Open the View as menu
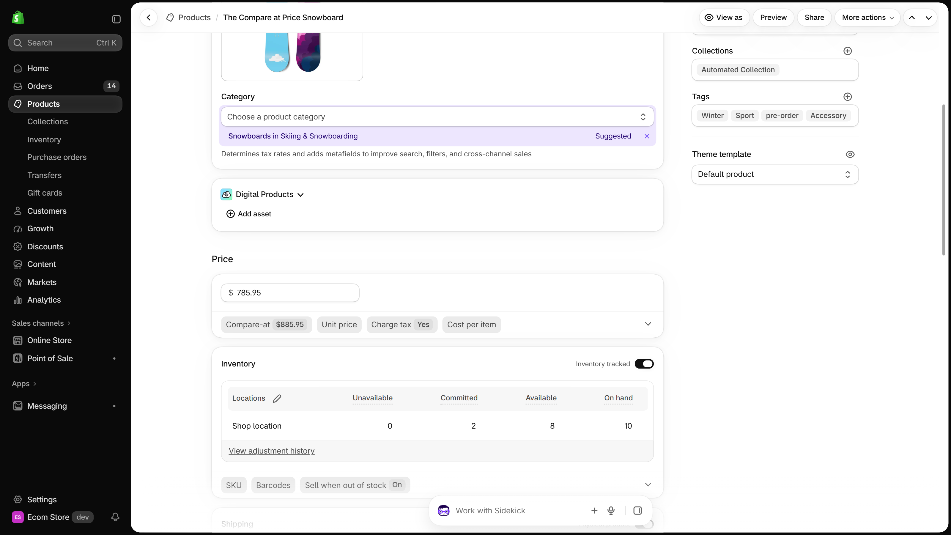Image resolution: width=951 pixels, height=535 pixels. click(724, 18)
